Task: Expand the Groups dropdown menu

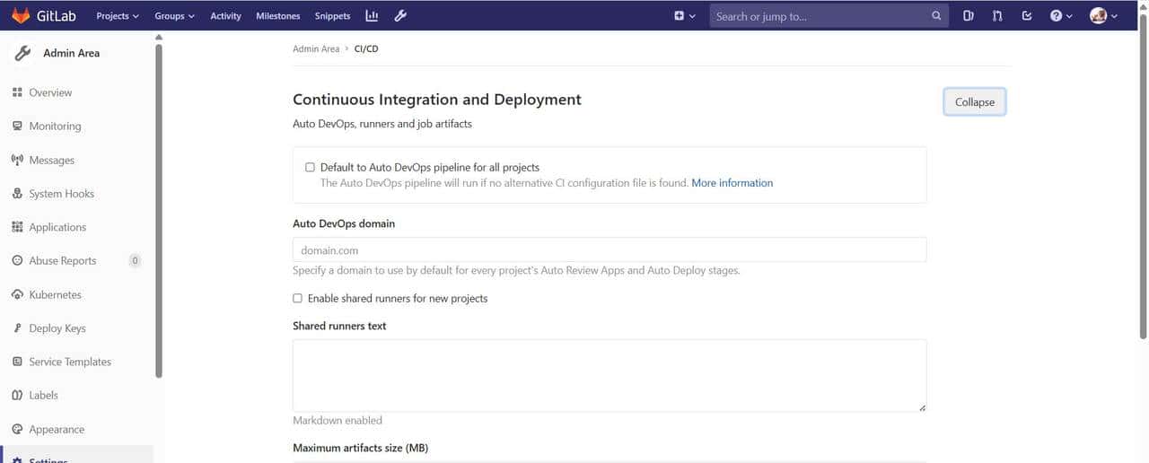Action: click(174, 15)
